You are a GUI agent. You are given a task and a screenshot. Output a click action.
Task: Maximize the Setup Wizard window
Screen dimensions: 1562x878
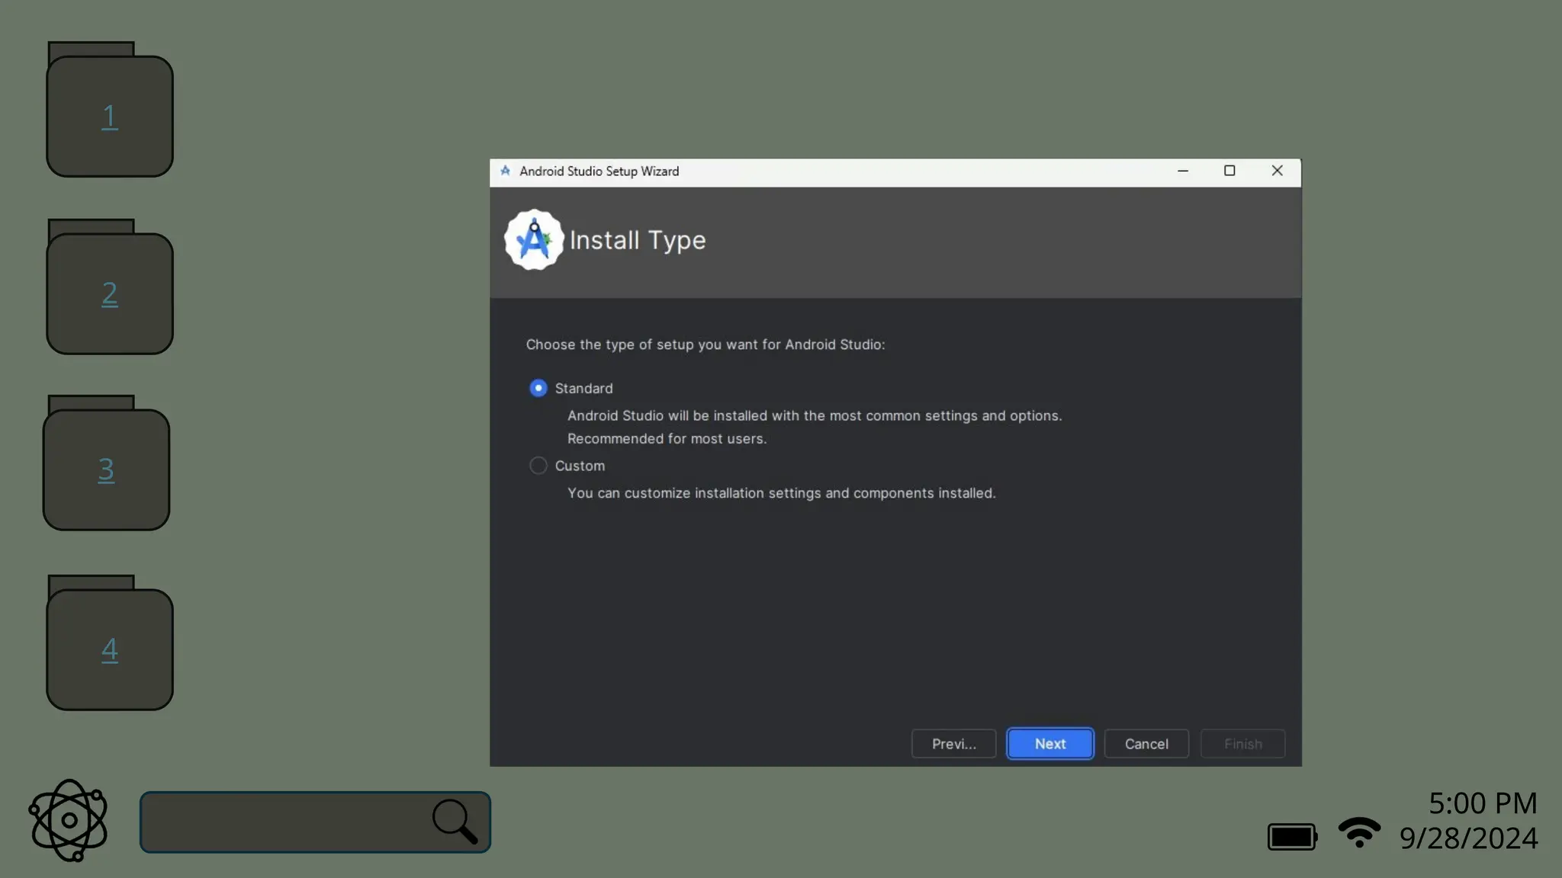[1229, 171]
